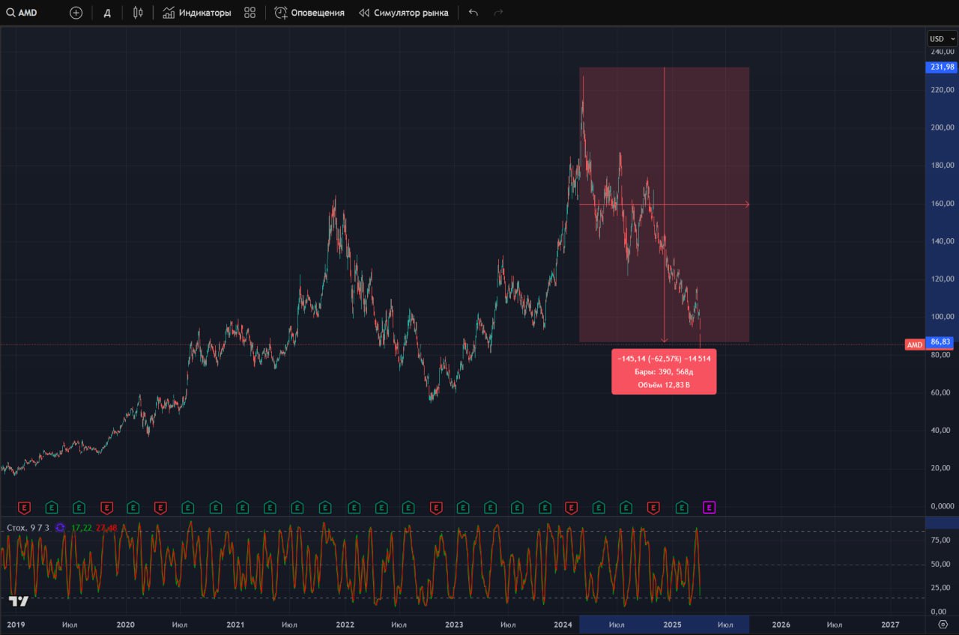Click the Объём 12,83 B measurement text

(x=664, y=385)
